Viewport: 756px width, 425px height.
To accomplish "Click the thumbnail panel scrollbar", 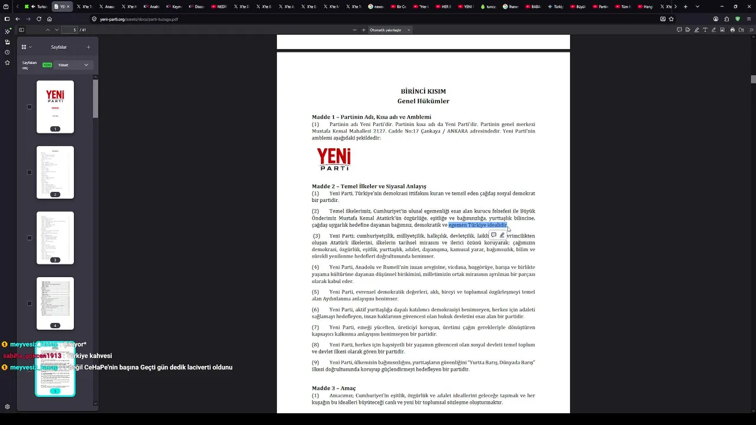I will 96,99.
